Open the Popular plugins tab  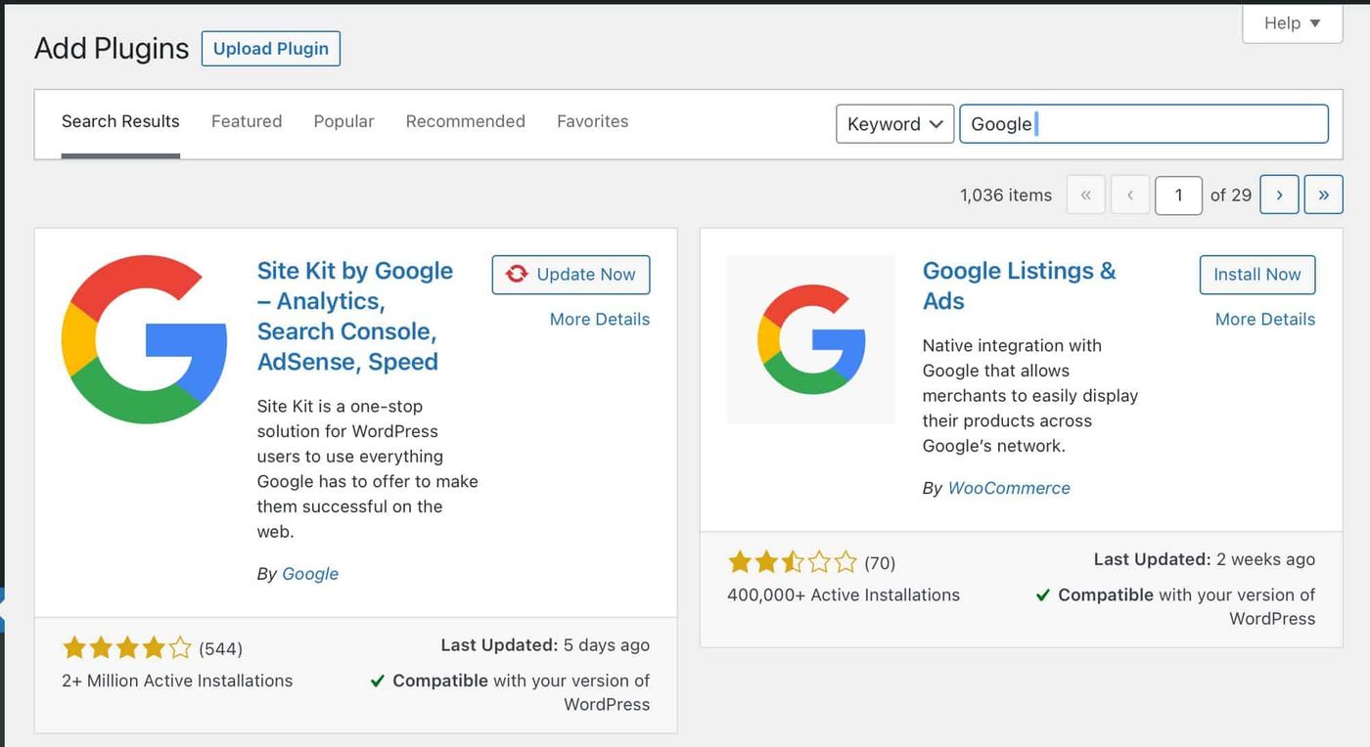[343, 121]
